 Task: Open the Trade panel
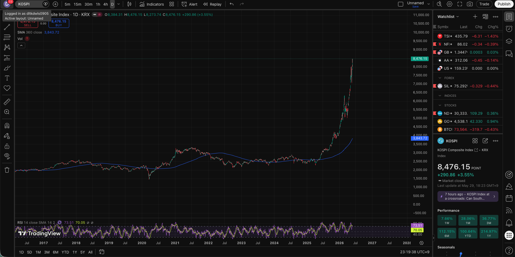tap(484, 4)
